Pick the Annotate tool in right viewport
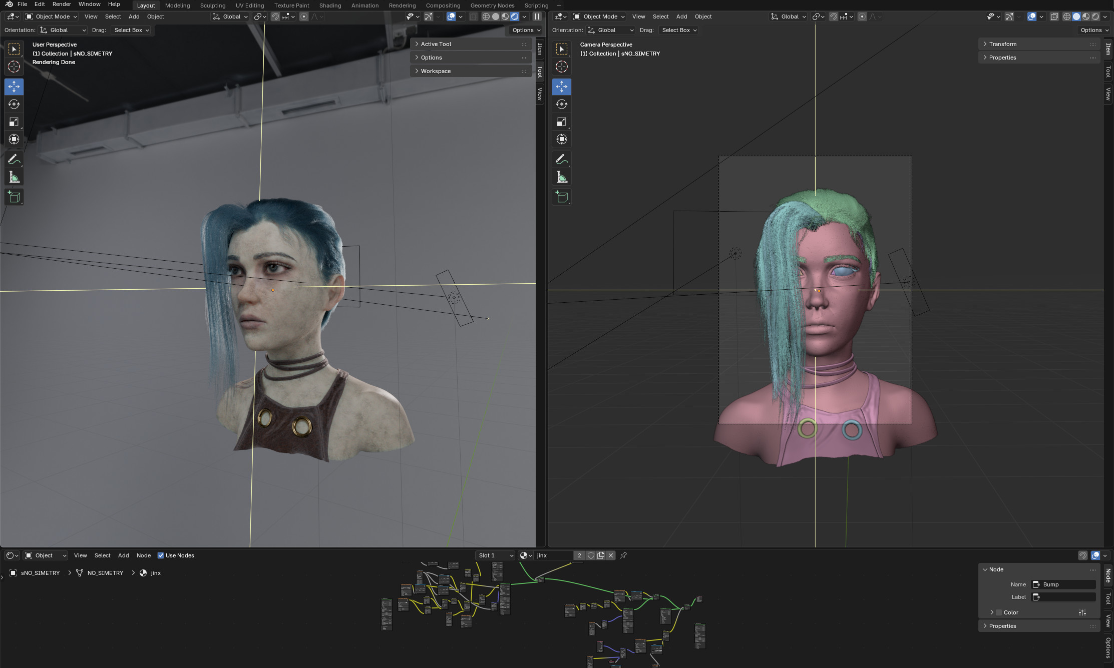 click(562, 159)
